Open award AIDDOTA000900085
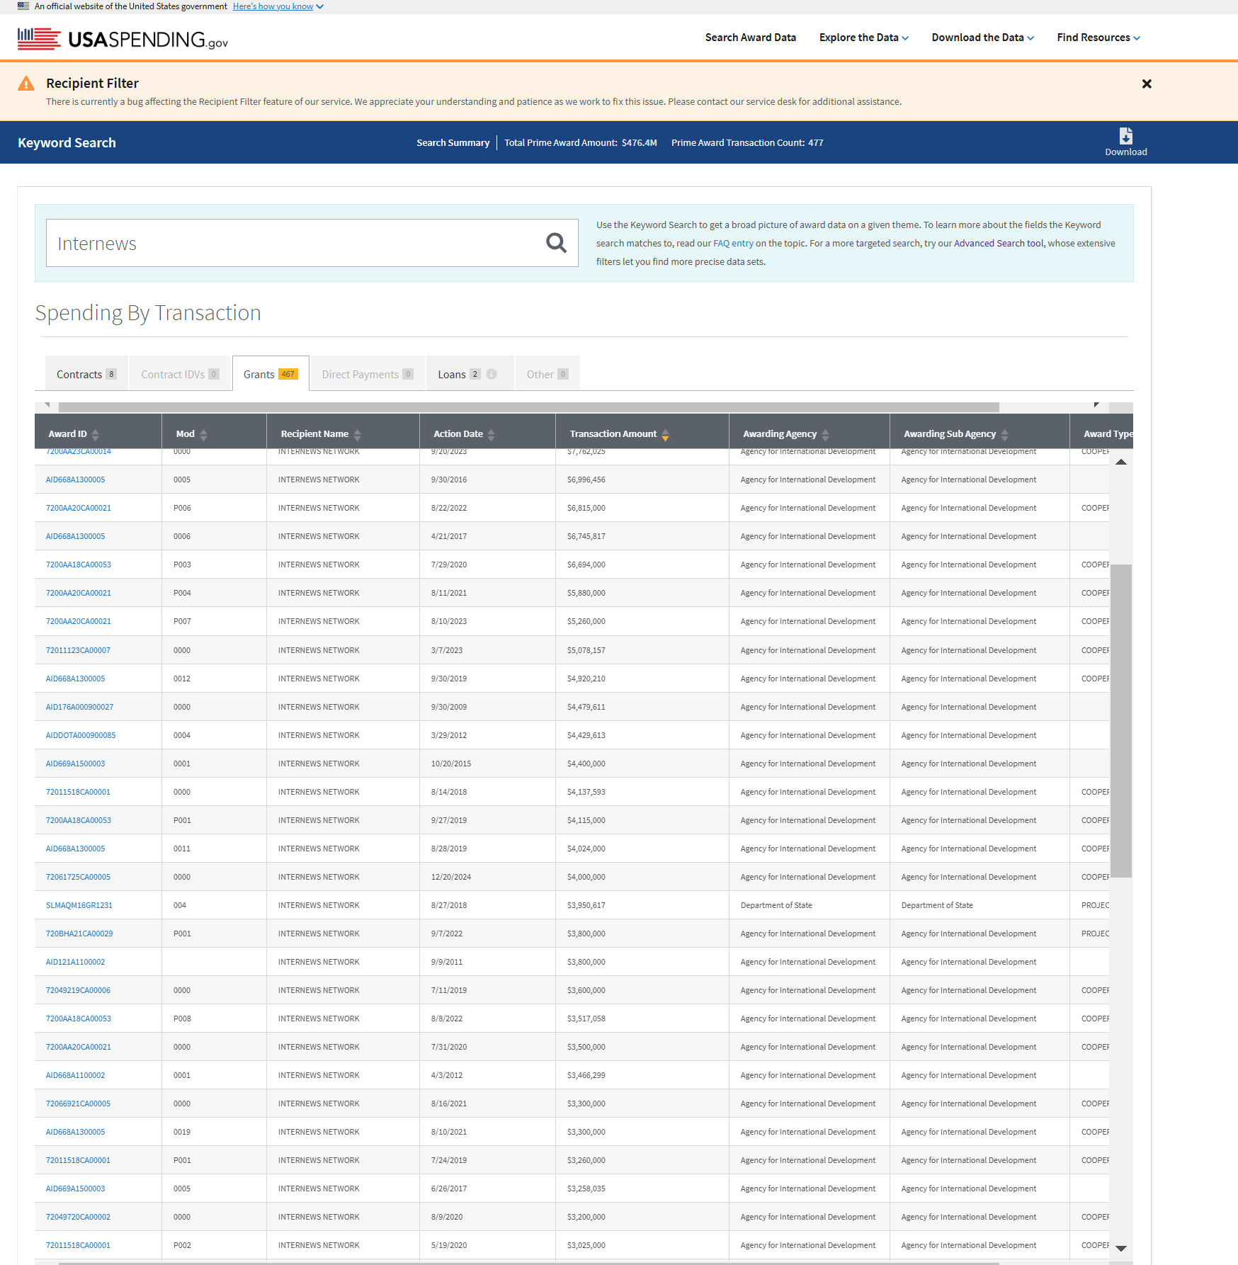 pos(81,735)
